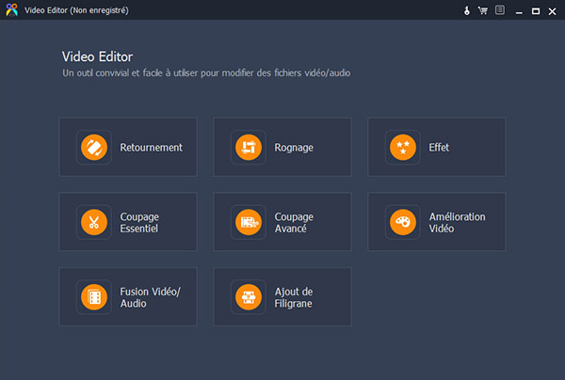Click the Rognage crop icon
The width and height of the screenshot is (565, 380).
(x=249, y=147)
